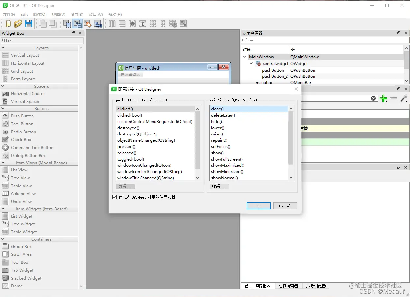This screenshot has height=297, width=410.
Task: Click the pushButton_2 signal list scrollbar
Action: (198, 143)
